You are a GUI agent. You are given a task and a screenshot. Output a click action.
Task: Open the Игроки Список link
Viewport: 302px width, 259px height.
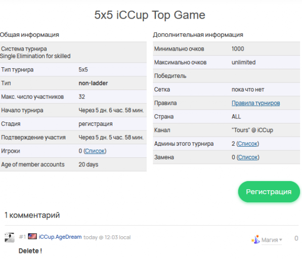[95, 151]
